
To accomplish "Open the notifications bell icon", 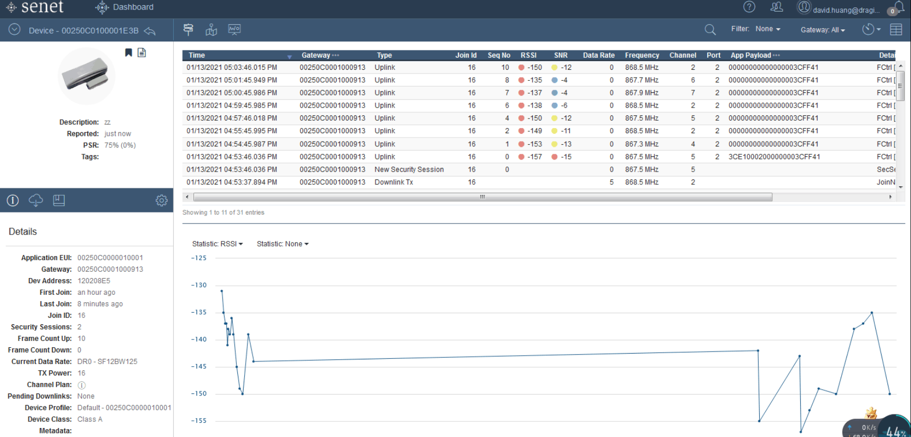I will [x=899, y=7].
